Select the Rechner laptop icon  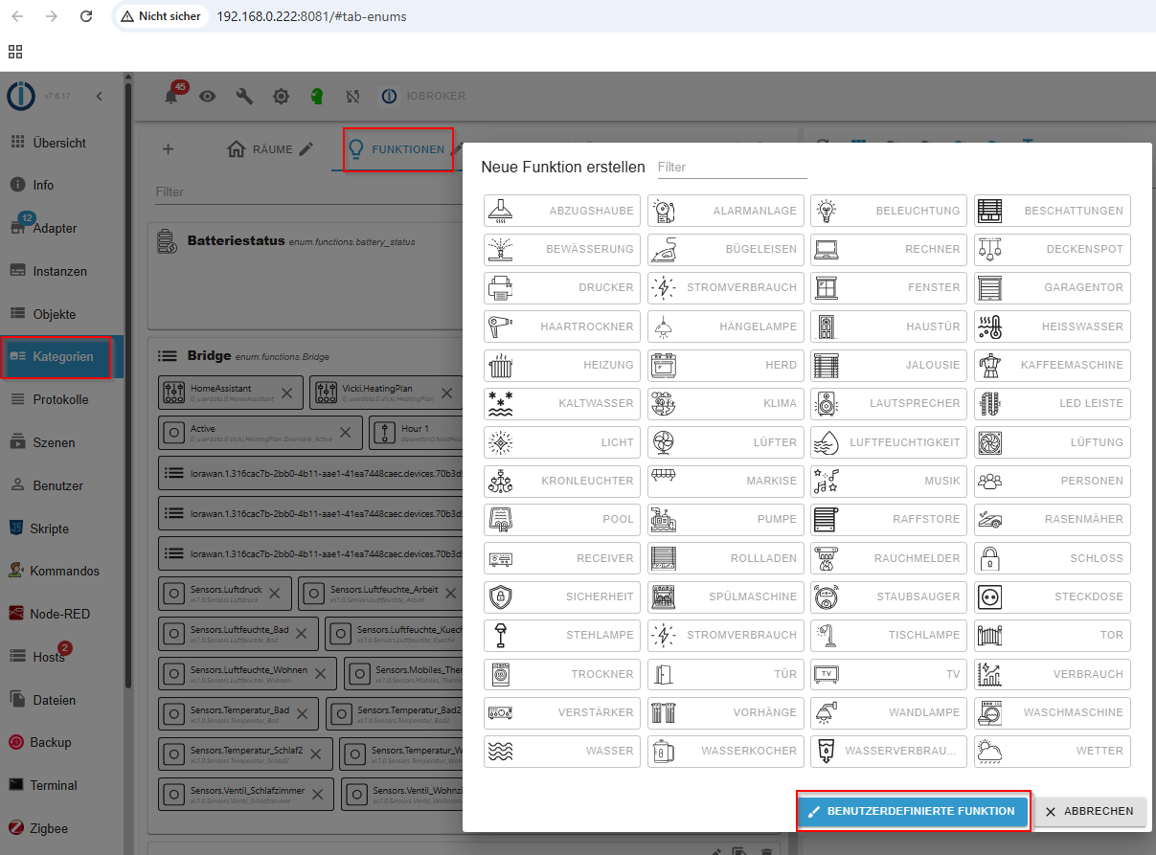pos(827,249)
